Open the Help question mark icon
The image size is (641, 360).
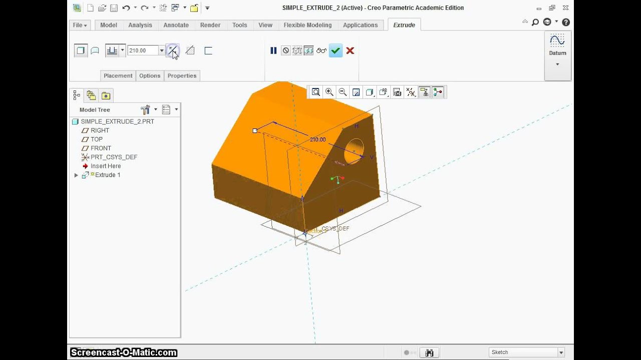point(566,22)
